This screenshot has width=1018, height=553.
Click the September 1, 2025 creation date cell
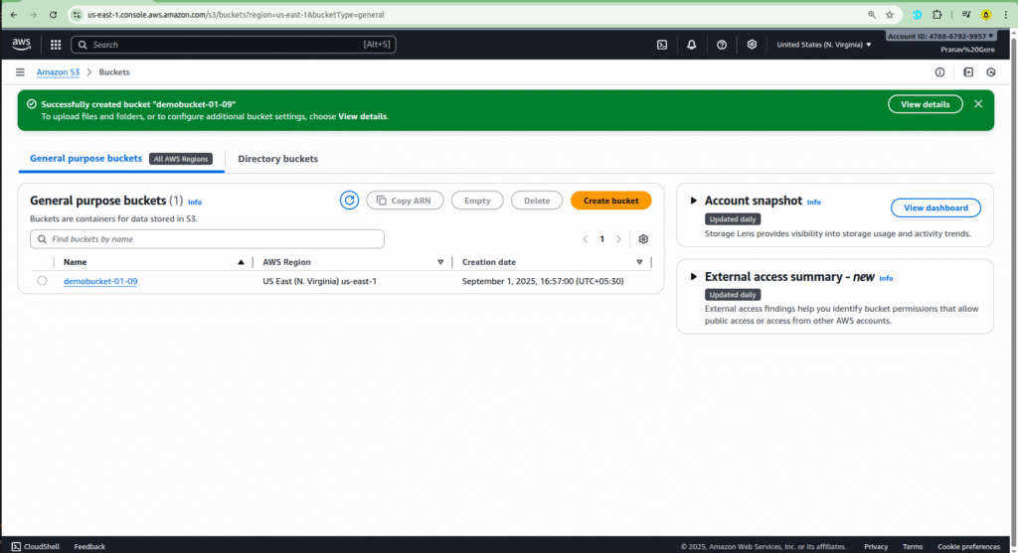543,281
